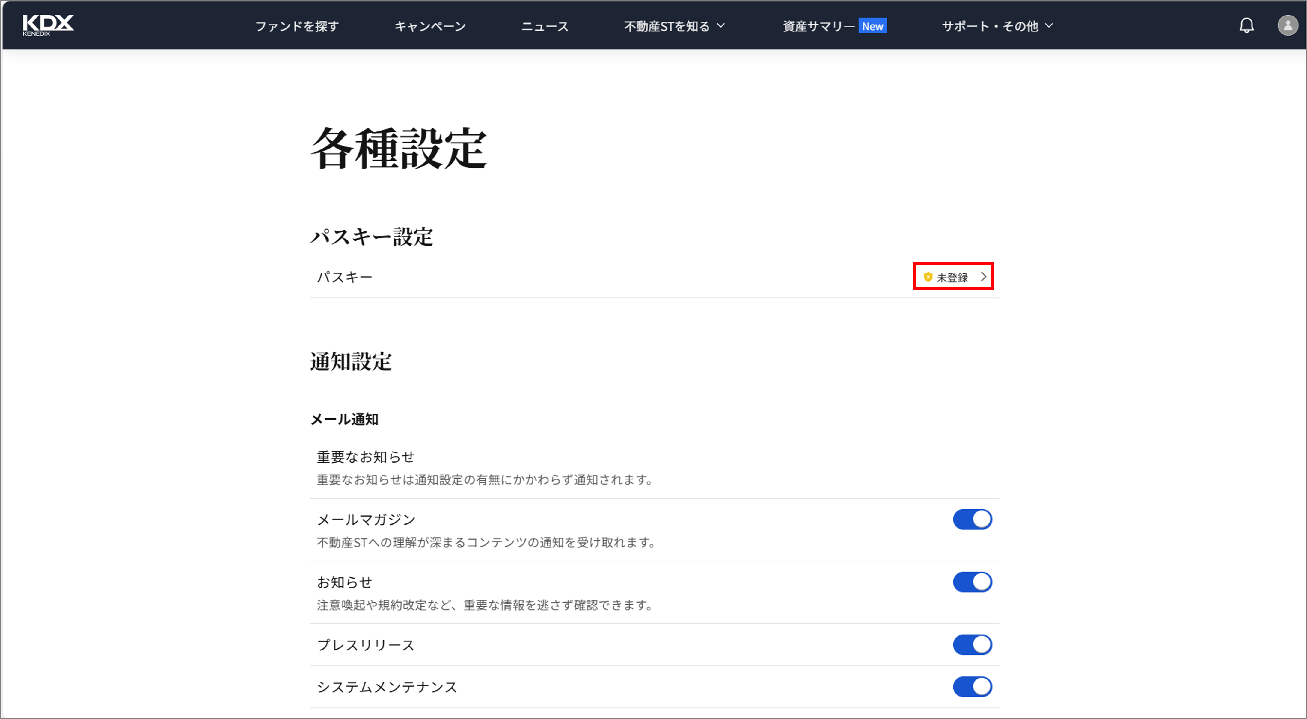Select the パスキー row label
The image size is (1307, 719).
pyautogui.click(x=345, y=277)
